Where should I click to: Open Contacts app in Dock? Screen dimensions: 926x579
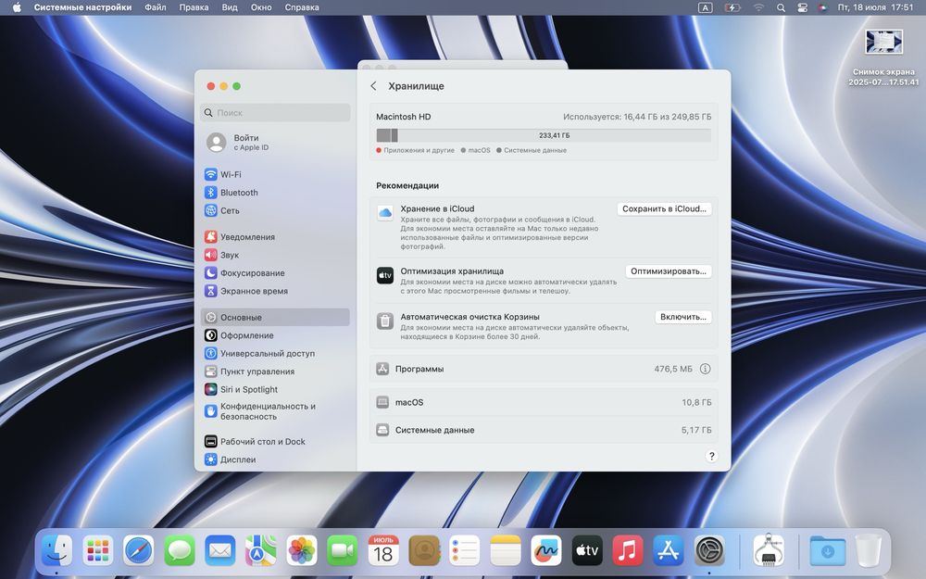point(424,550)
